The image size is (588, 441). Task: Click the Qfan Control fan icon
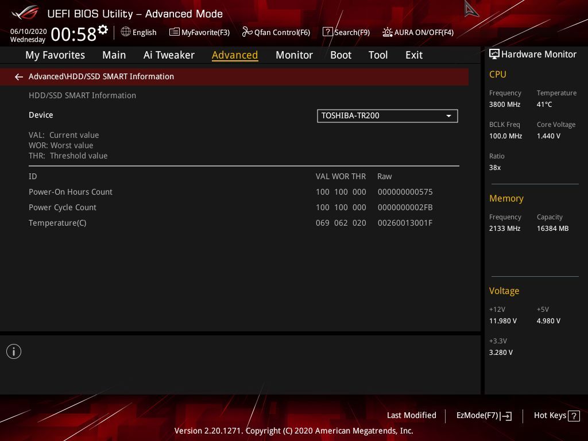[247, 32]
